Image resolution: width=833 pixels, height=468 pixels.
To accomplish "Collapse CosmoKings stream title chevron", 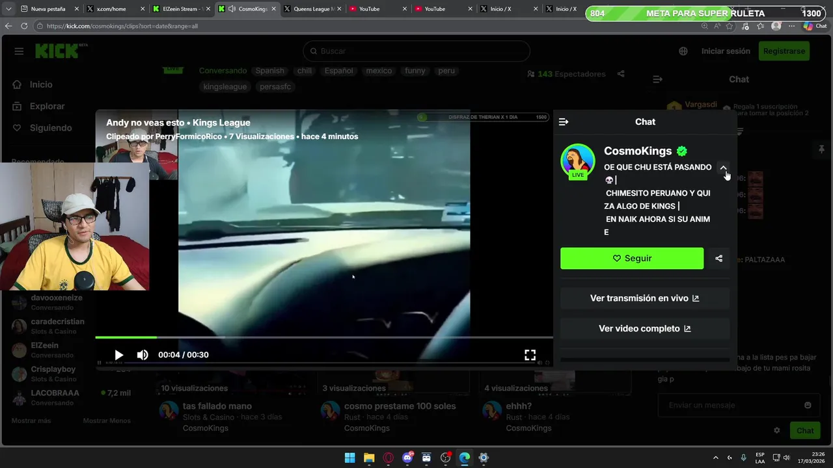I will coord(723,168).
